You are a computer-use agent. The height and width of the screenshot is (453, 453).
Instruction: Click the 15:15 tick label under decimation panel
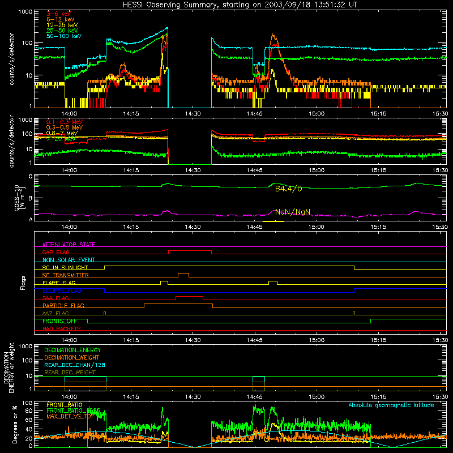pyautogui.click(x=378, y=397)
